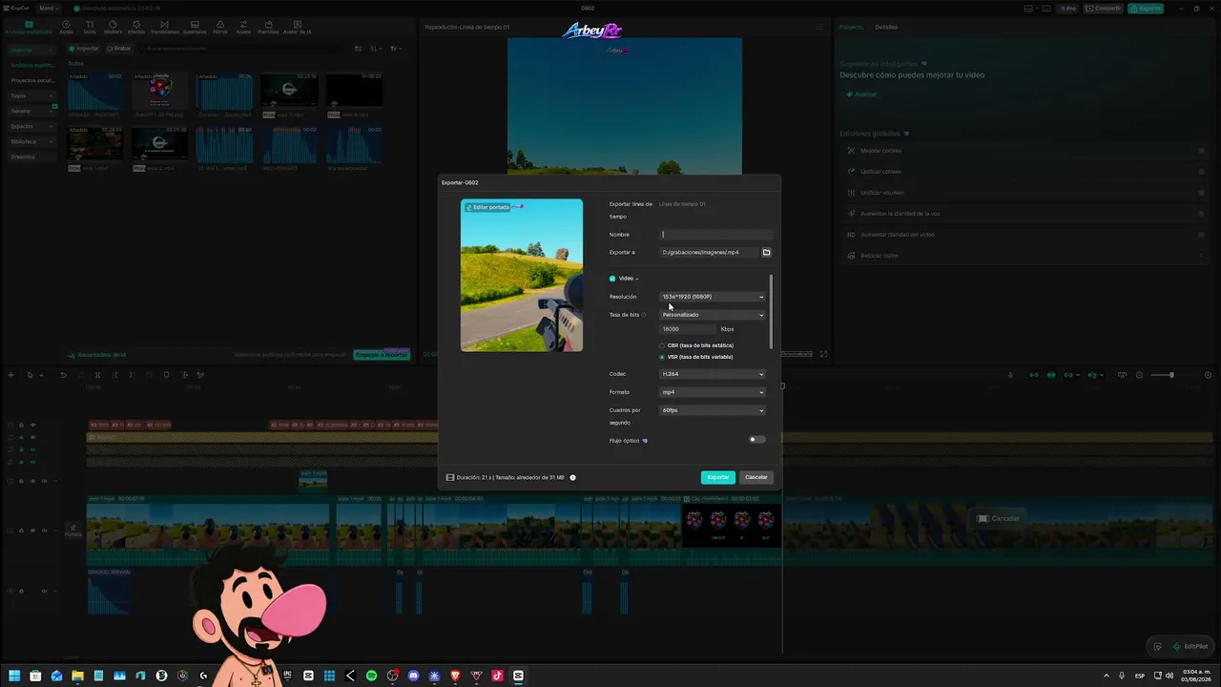Open the Menú dropdown in CapCut title bar
Image resolution: width=1221 pixels, height=687 pixels.
pyautogui.click(x=48, y=9)
